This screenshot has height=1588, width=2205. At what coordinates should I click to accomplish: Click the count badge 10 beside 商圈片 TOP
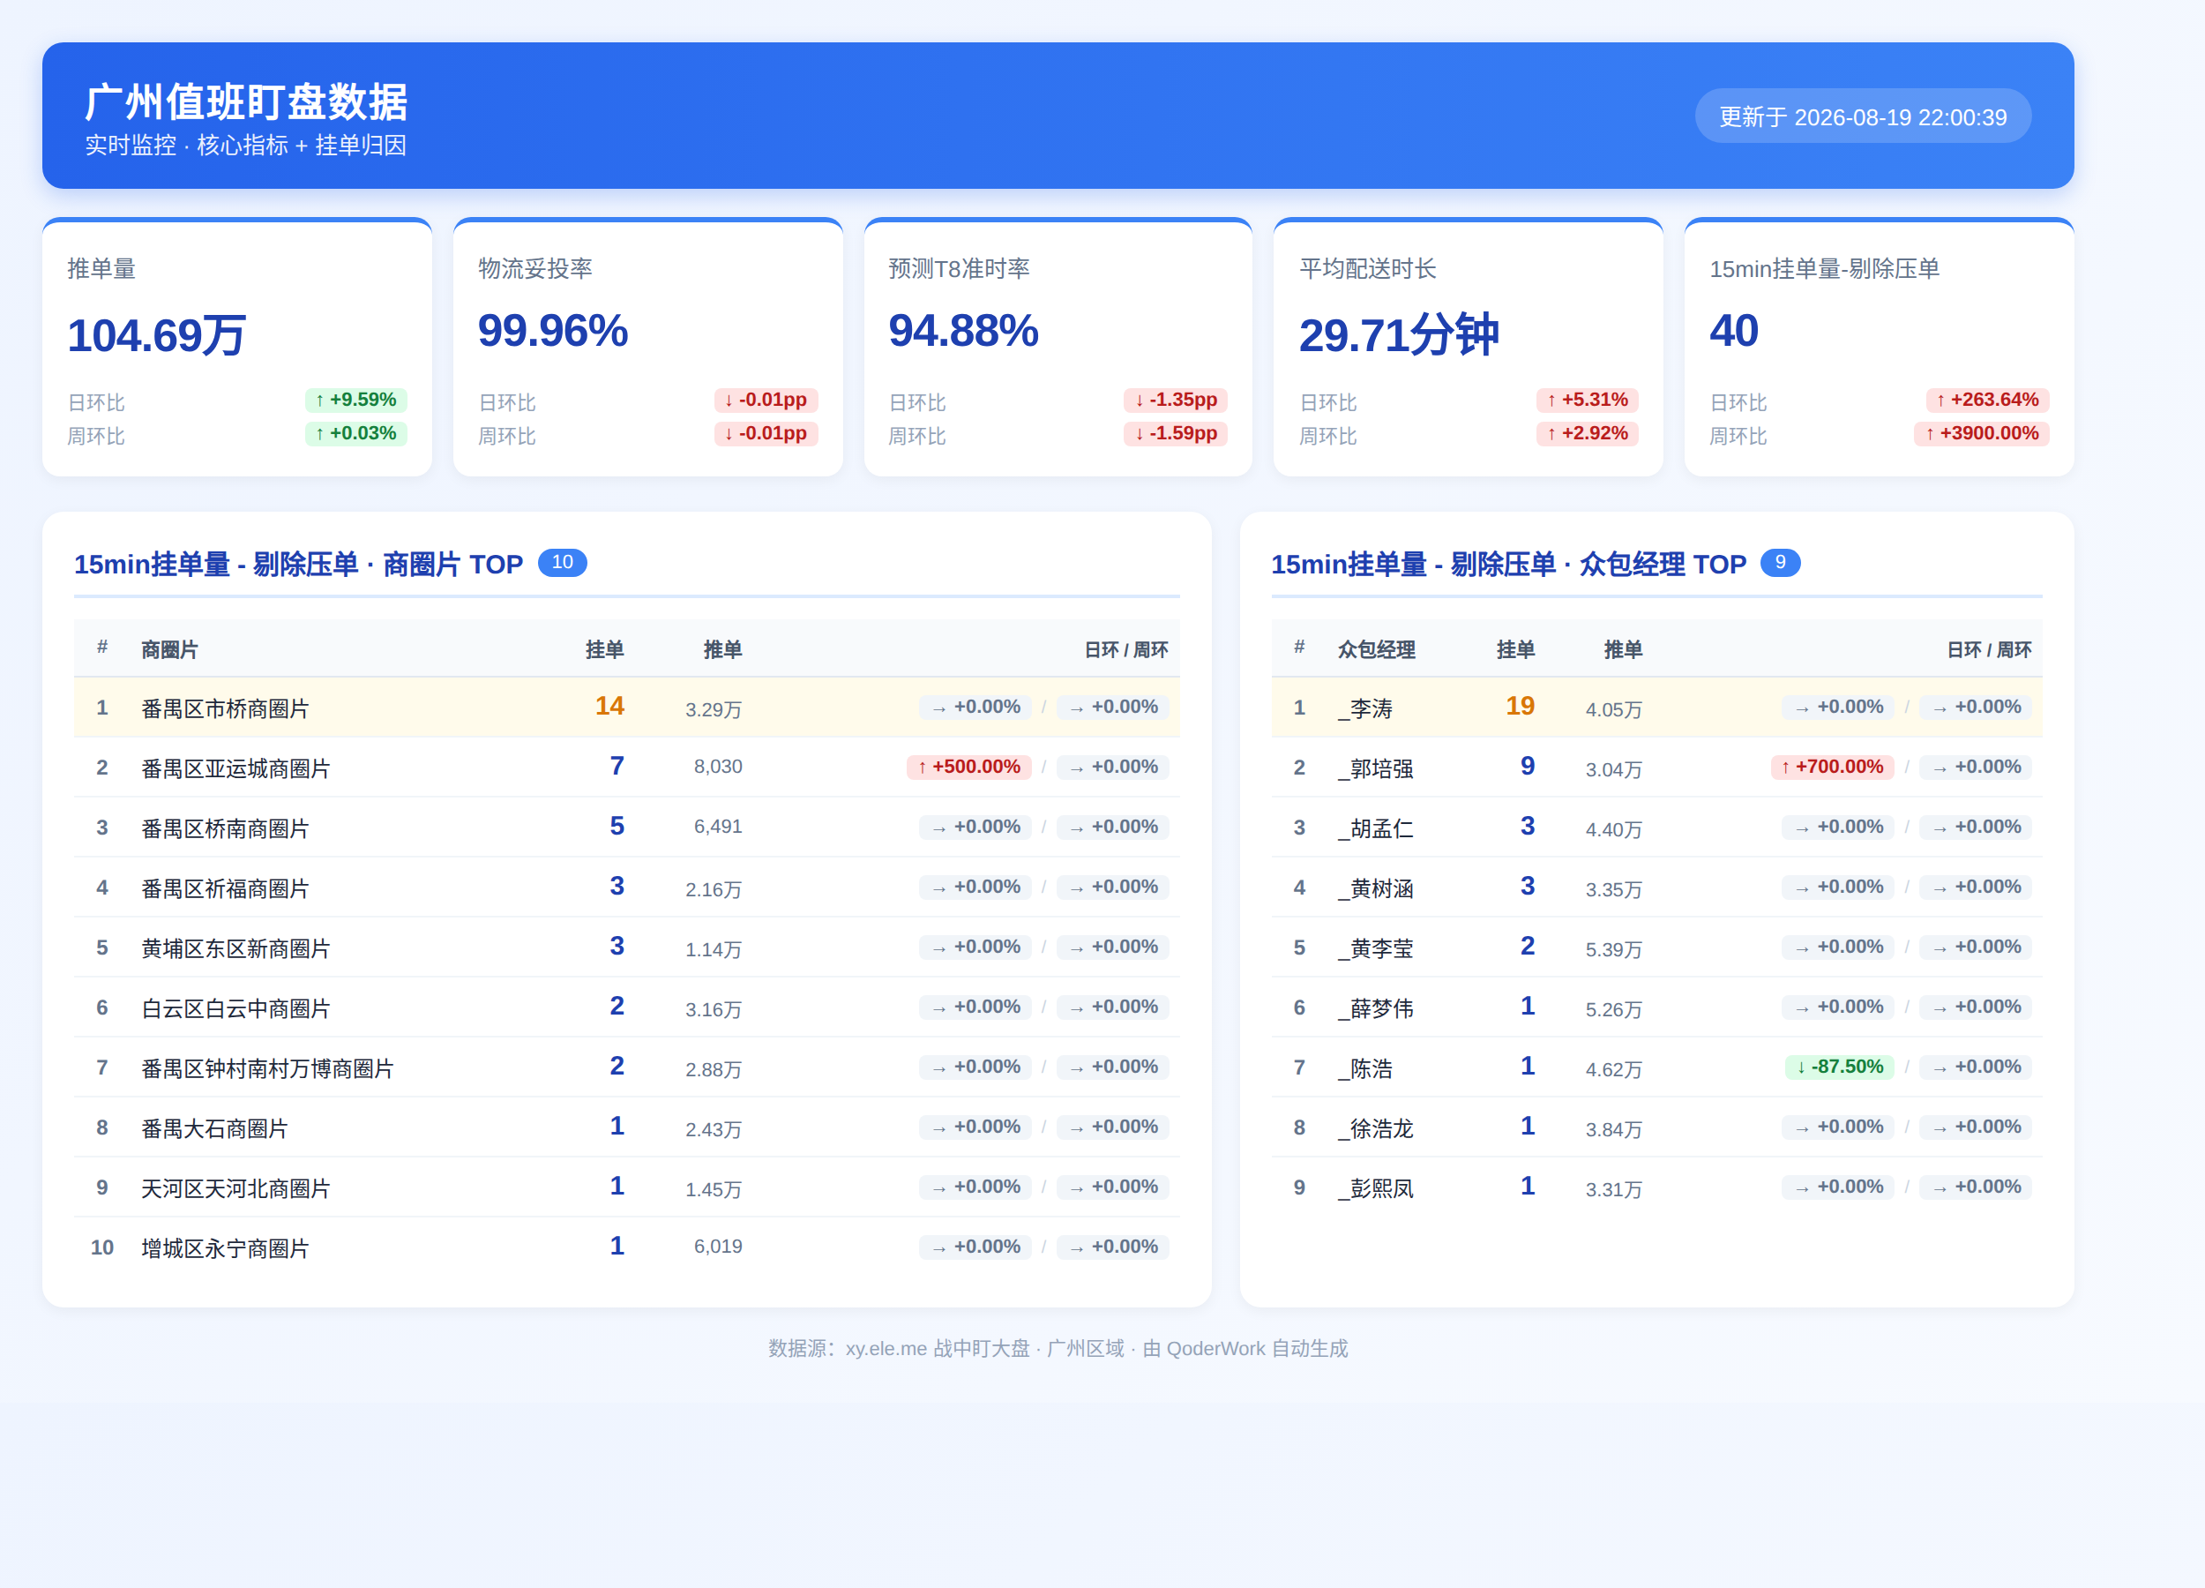(562, 562)
